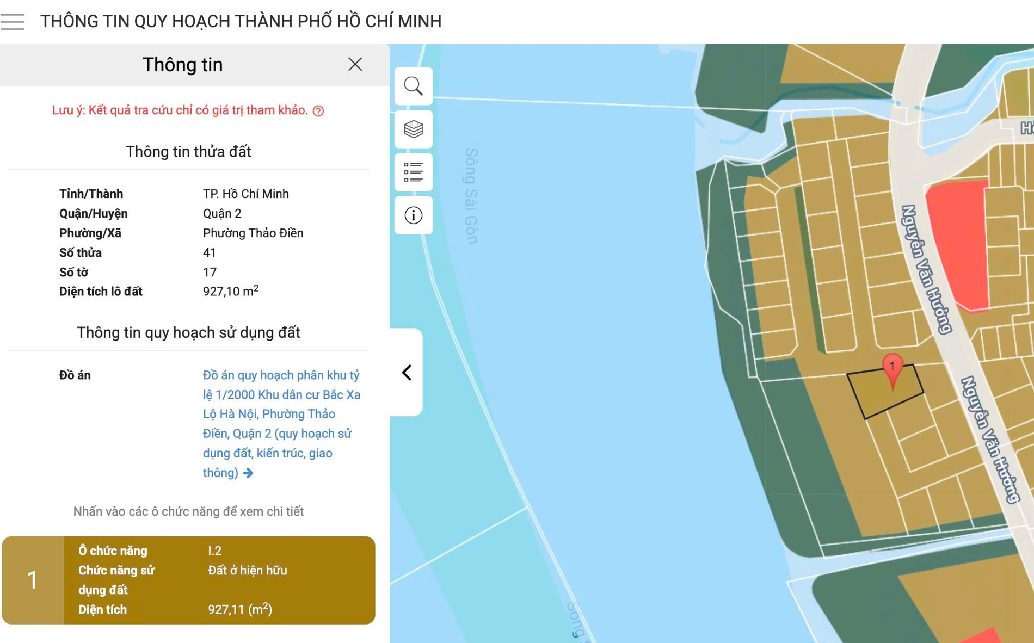The image size is (1034, 643).
Task: Click red map marker numbered 1
Action: coord(892,370)
